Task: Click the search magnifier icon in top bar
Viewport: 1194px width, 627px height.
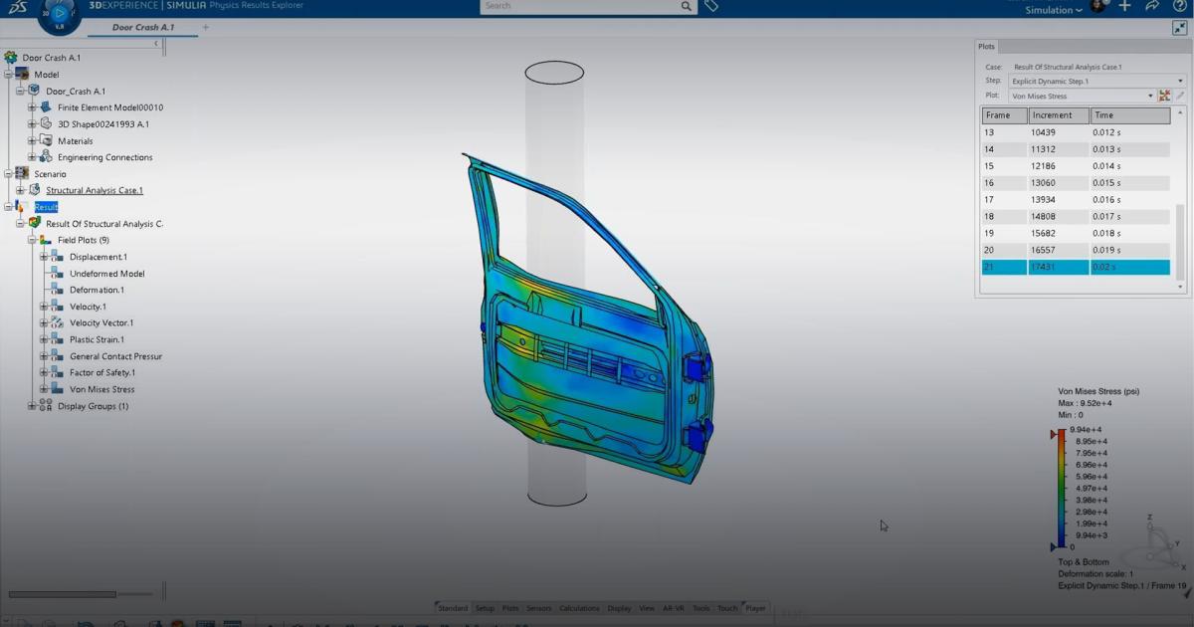Action: click(x=685, y=6)
